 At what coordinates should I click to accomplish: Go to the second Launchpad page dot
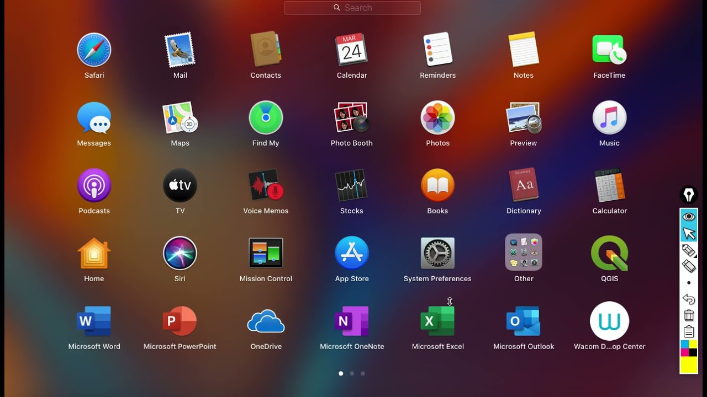click(x=352, y=373)
